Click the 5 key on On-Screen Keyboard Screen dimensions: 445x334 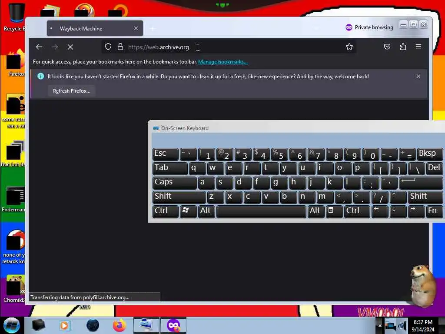click(x=279, y=154)
